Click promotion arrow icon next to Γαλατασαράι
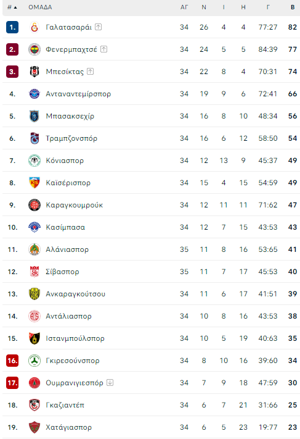 [x=99, y=27]
